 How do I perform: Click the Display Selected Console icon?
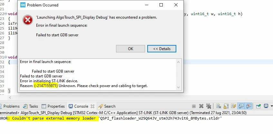pyautogui.click(x=266, y=106)
